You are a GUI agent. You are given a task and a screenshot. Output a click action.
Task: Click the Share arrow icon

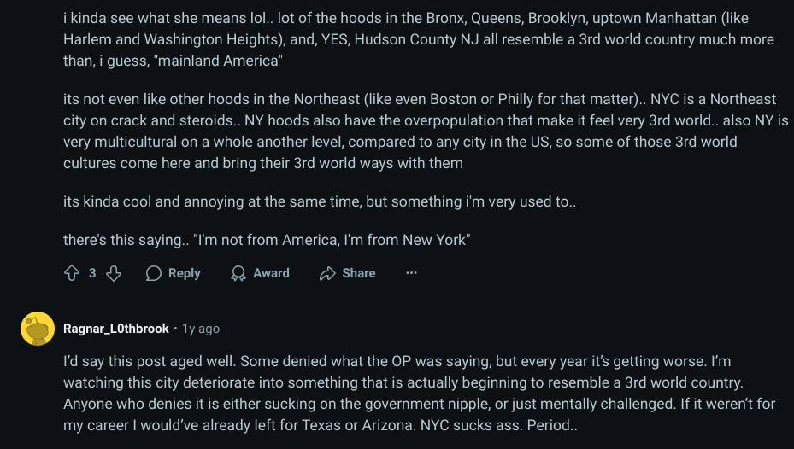327,273
